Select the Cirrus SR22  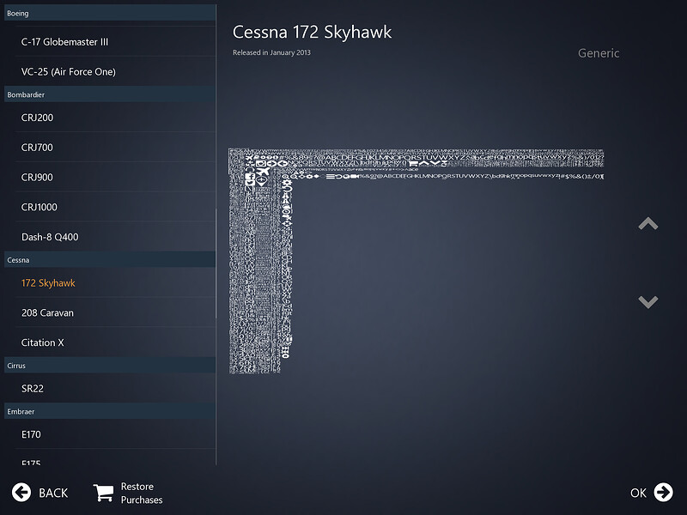116,389
